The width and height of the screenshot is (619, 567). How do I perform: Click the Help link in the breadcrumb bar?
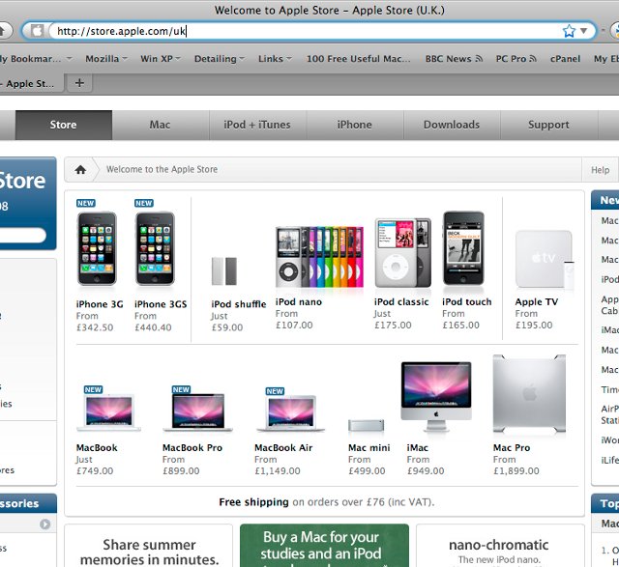click(x=600, y=170)
